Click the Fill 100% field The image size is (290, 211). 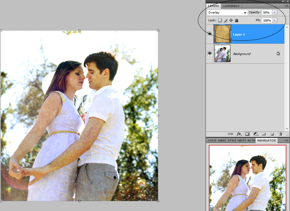pyautogui.click(x=267, y=20)
